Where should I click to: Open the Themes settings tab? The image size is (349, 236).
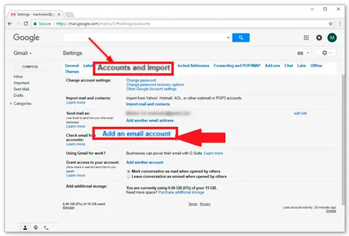pyautogui.click(x=72, y=71)
